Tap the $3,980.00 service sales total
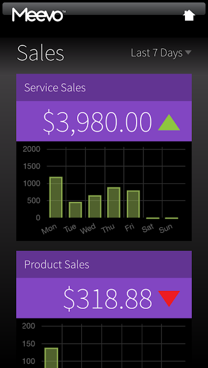This screenshot has width=208, height=368. (97, 122)
